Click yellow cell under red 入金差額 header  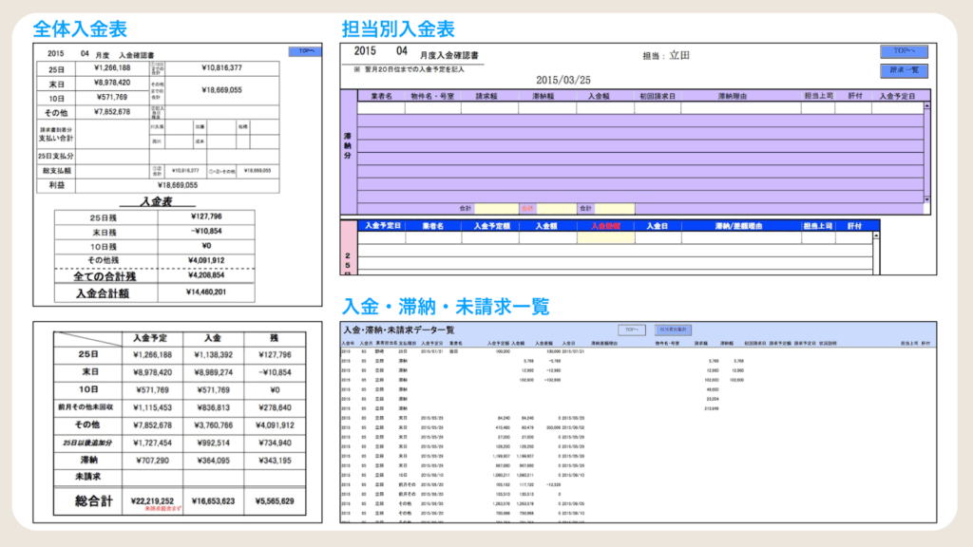pyautogui.click(x=604, y=238)
